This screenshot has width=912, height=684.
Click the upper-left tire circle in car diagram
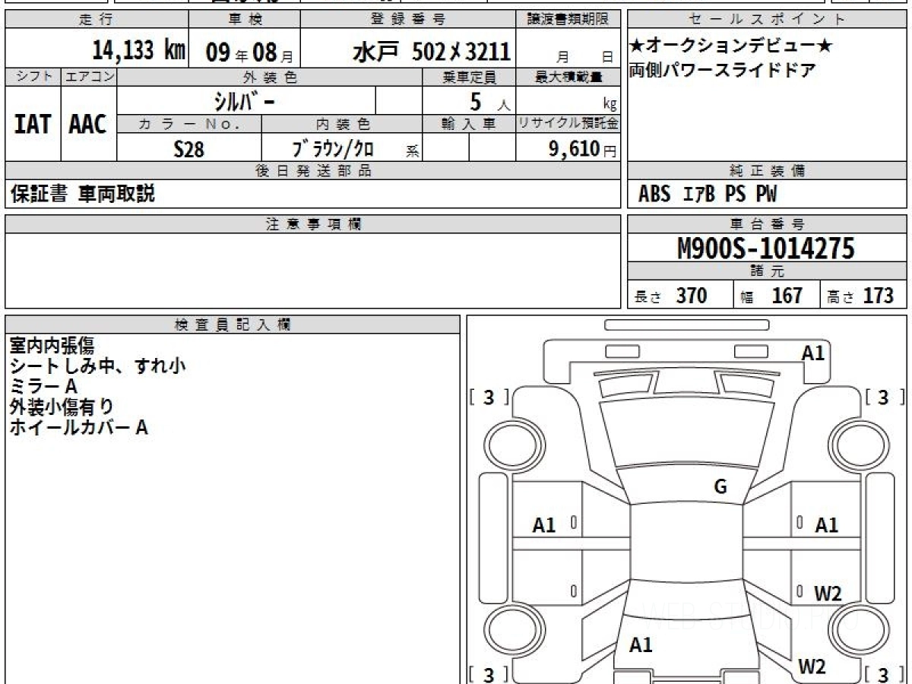[506, 442]
